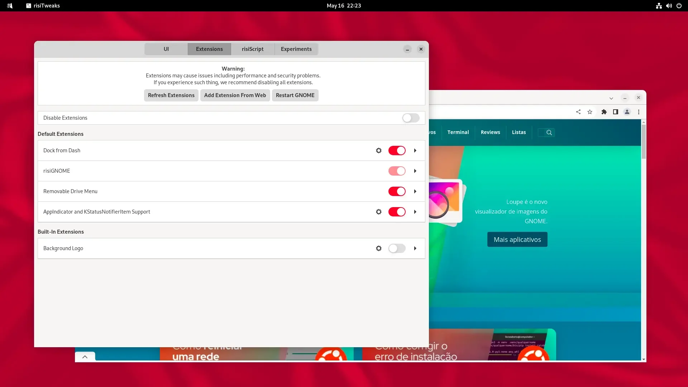
Task: Open the network status icon in top bar
Action: [659, 6]
